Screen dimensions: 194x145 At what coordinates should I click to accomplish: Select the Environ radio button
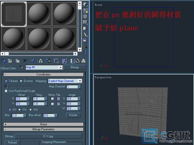click(21, 81)
